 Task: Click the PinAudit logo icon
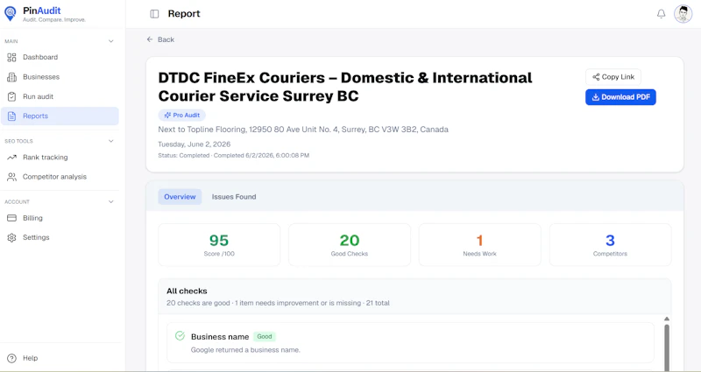pos(11,14)
